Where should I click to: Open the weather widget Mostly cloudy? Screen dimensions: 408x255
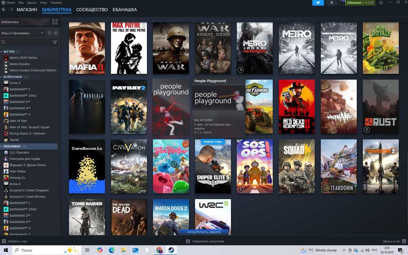(x=319, y=251)
